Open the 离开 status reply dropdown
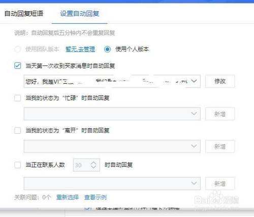 112,146
